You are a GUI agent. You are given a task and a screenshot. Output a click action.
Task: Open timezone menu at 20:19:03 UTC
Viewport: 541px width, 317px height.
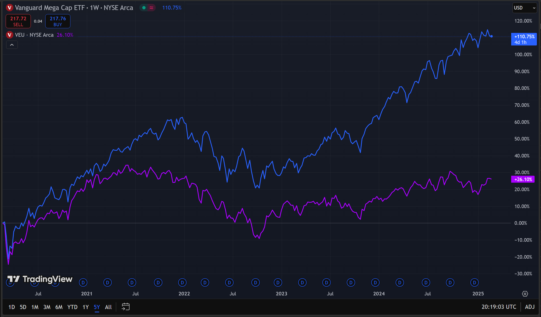[x=499, y=307]
